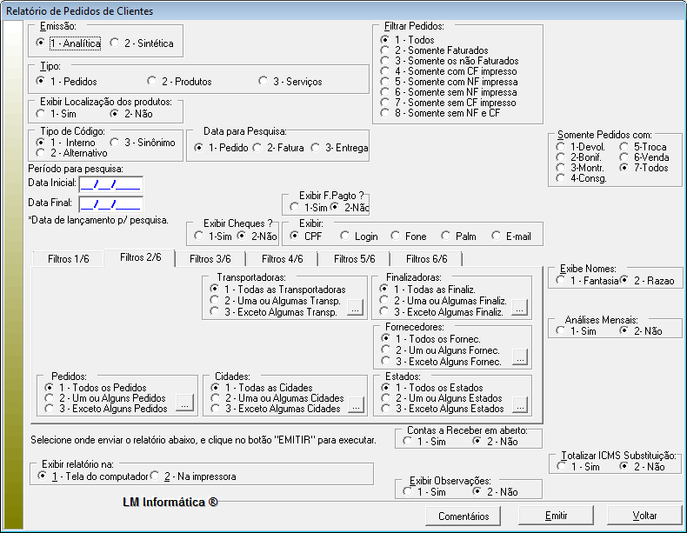Open the Estados selection ellipsis button

pos(519,404)
